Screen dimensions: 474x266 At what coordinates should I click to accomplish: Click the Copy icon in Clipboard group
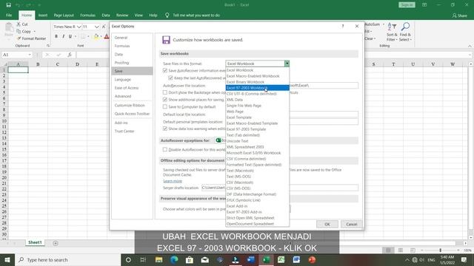point(19,31)
